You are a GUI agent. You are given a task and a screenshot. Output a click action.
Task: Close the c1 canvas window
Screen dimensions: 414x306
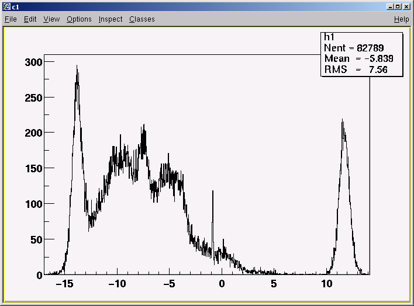(x=406, y=6)
